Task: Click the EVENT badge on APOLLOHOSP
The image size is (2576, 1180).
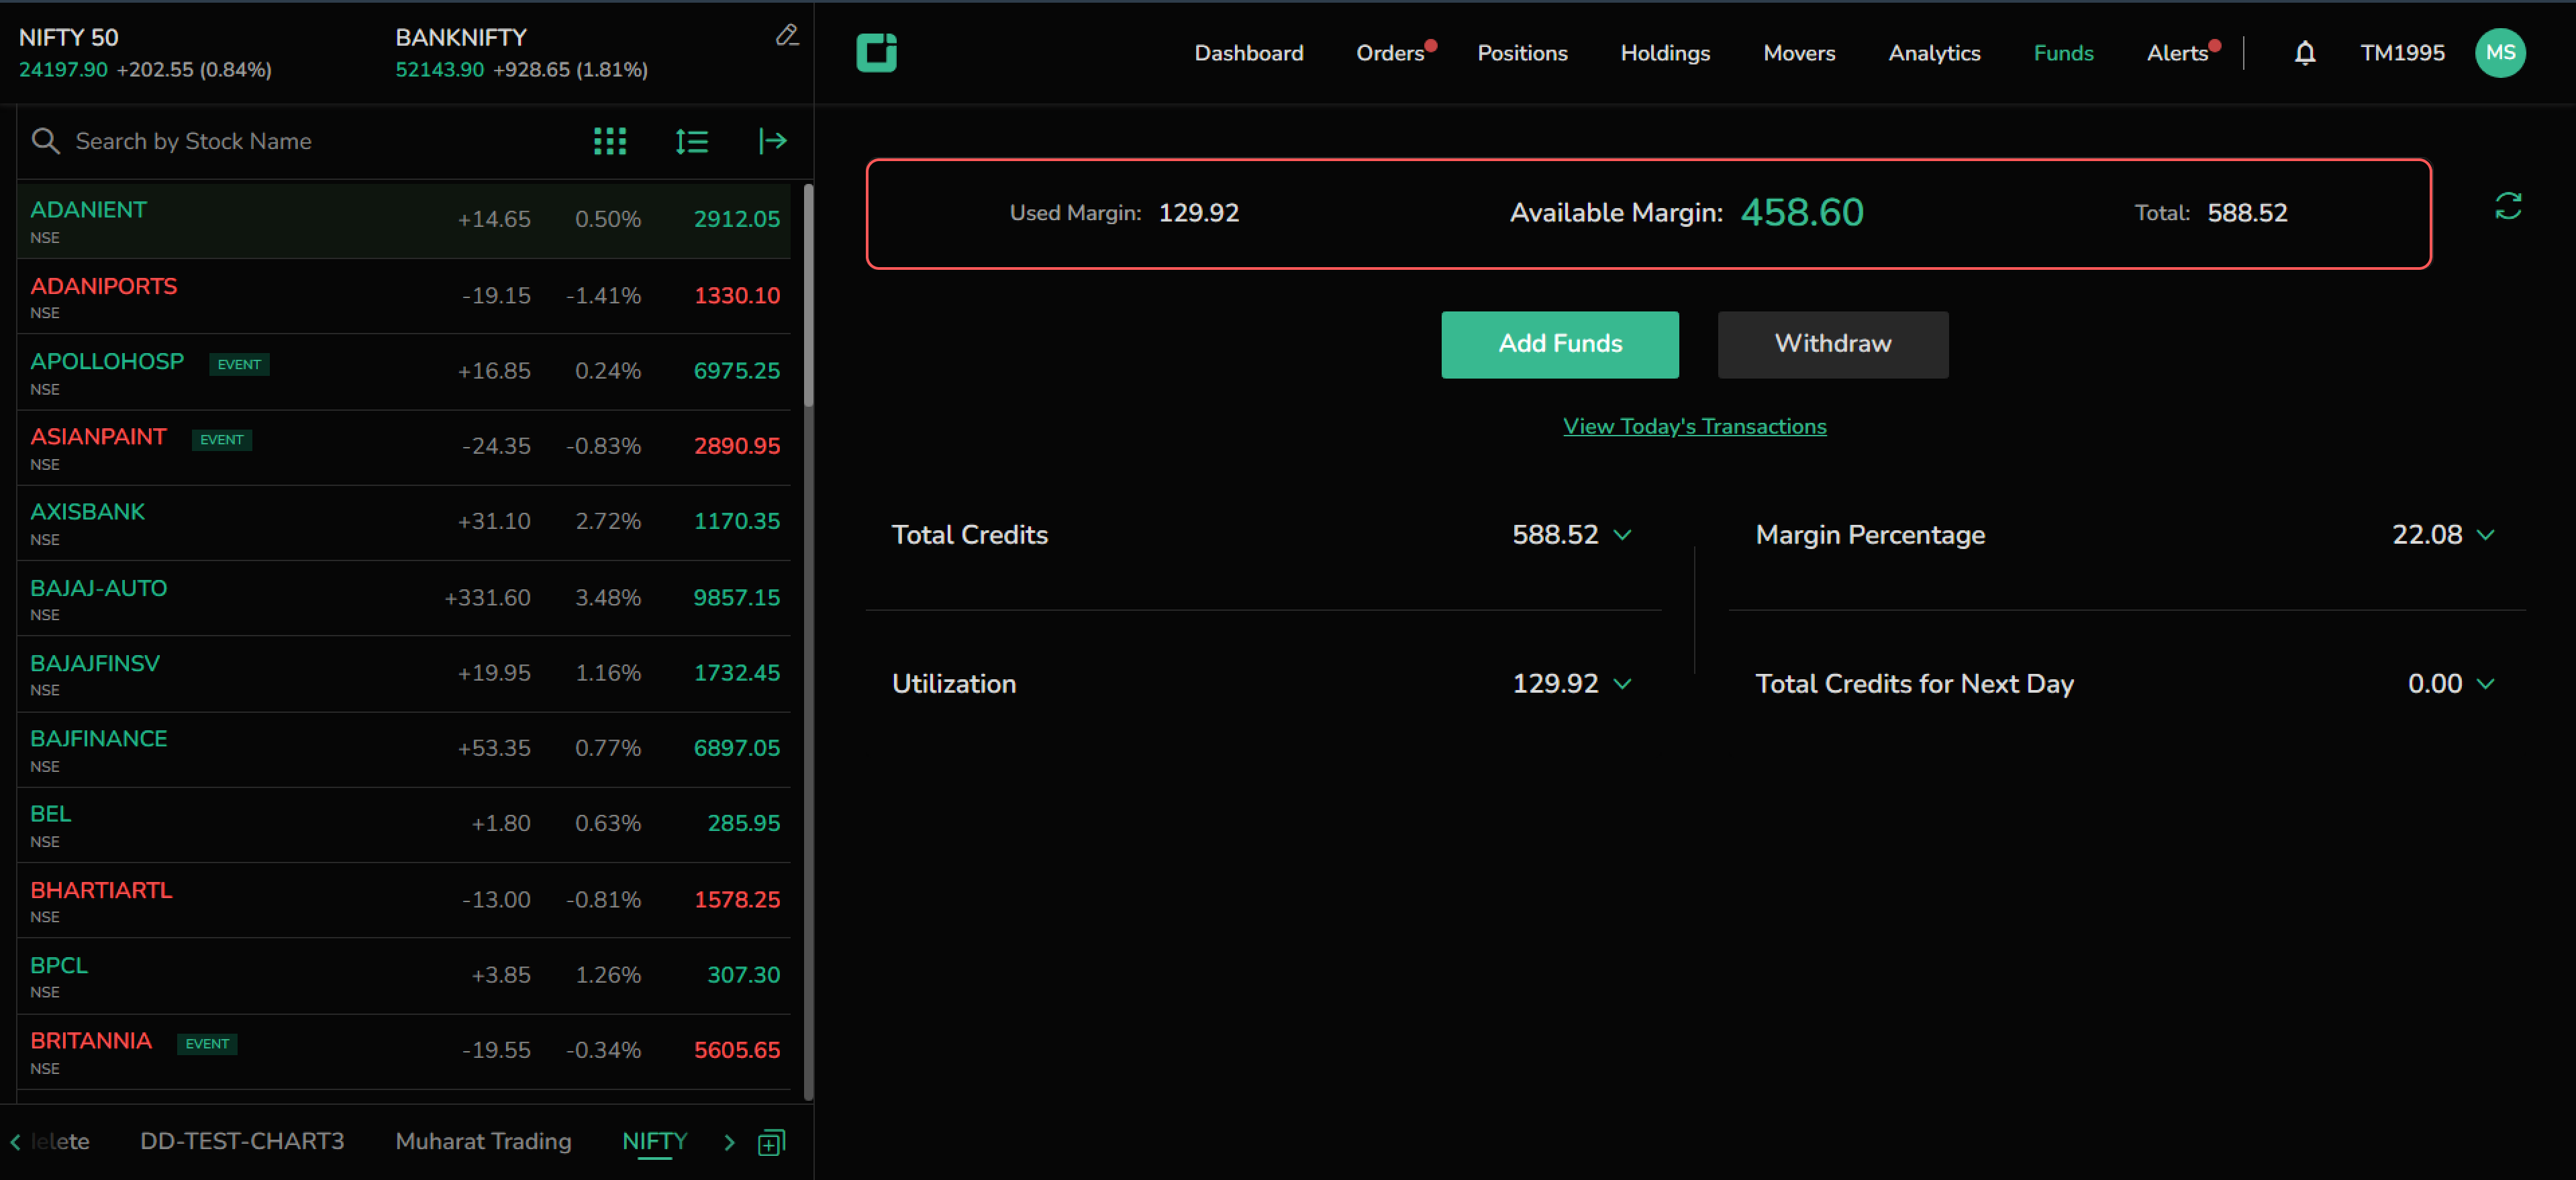Action: (x=239, y=364)
